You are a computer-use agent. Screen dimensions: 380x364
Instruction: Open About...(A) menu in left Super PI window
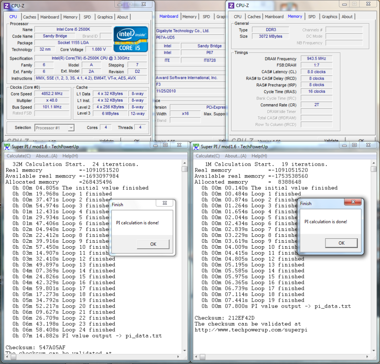(46, 156)
